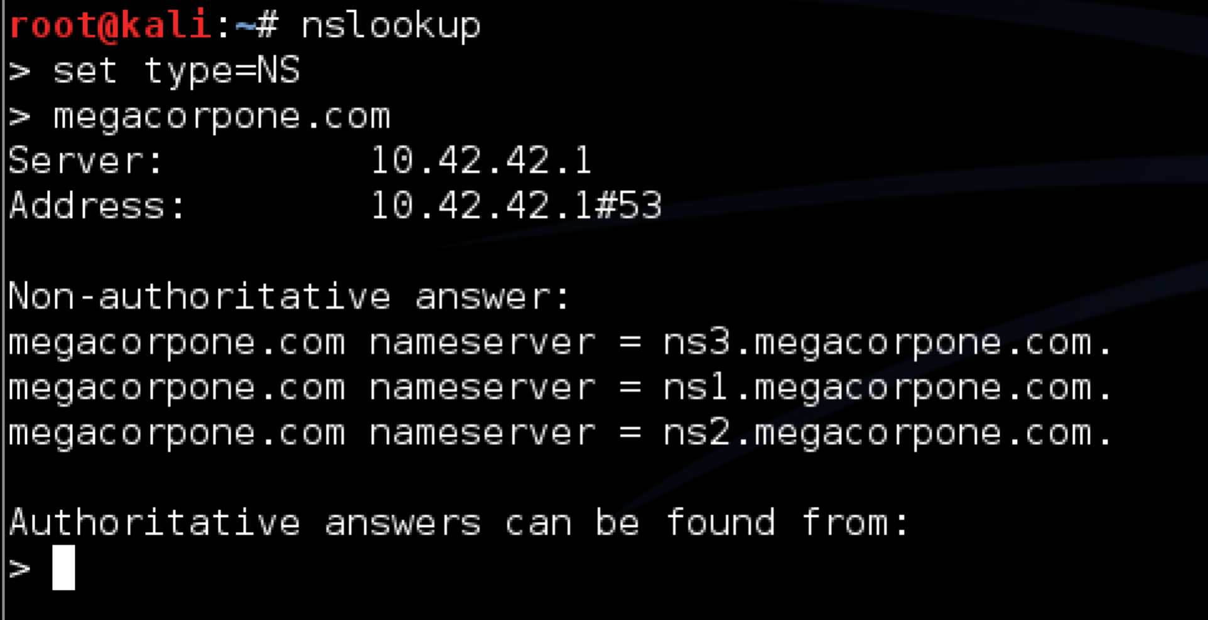Click ns1.megacorpone.com nameserver entry

[887, 388]
